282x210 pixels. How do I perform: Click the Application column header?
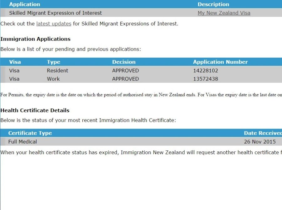pyautogui.click(x=24, y=4)
